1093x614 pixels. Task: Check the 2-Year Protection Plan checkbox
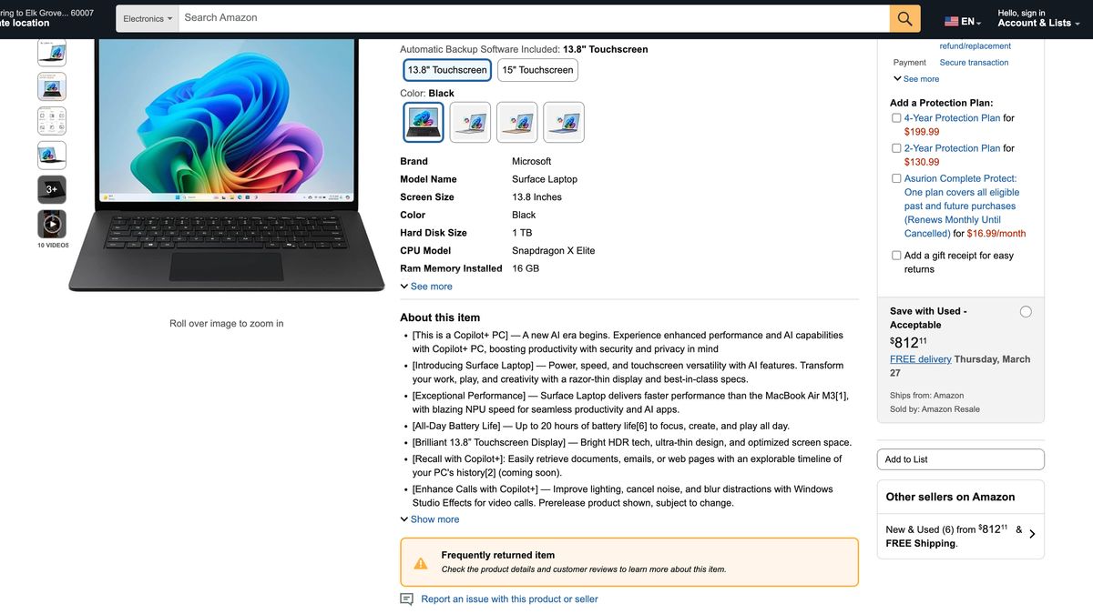coord(896,148)
